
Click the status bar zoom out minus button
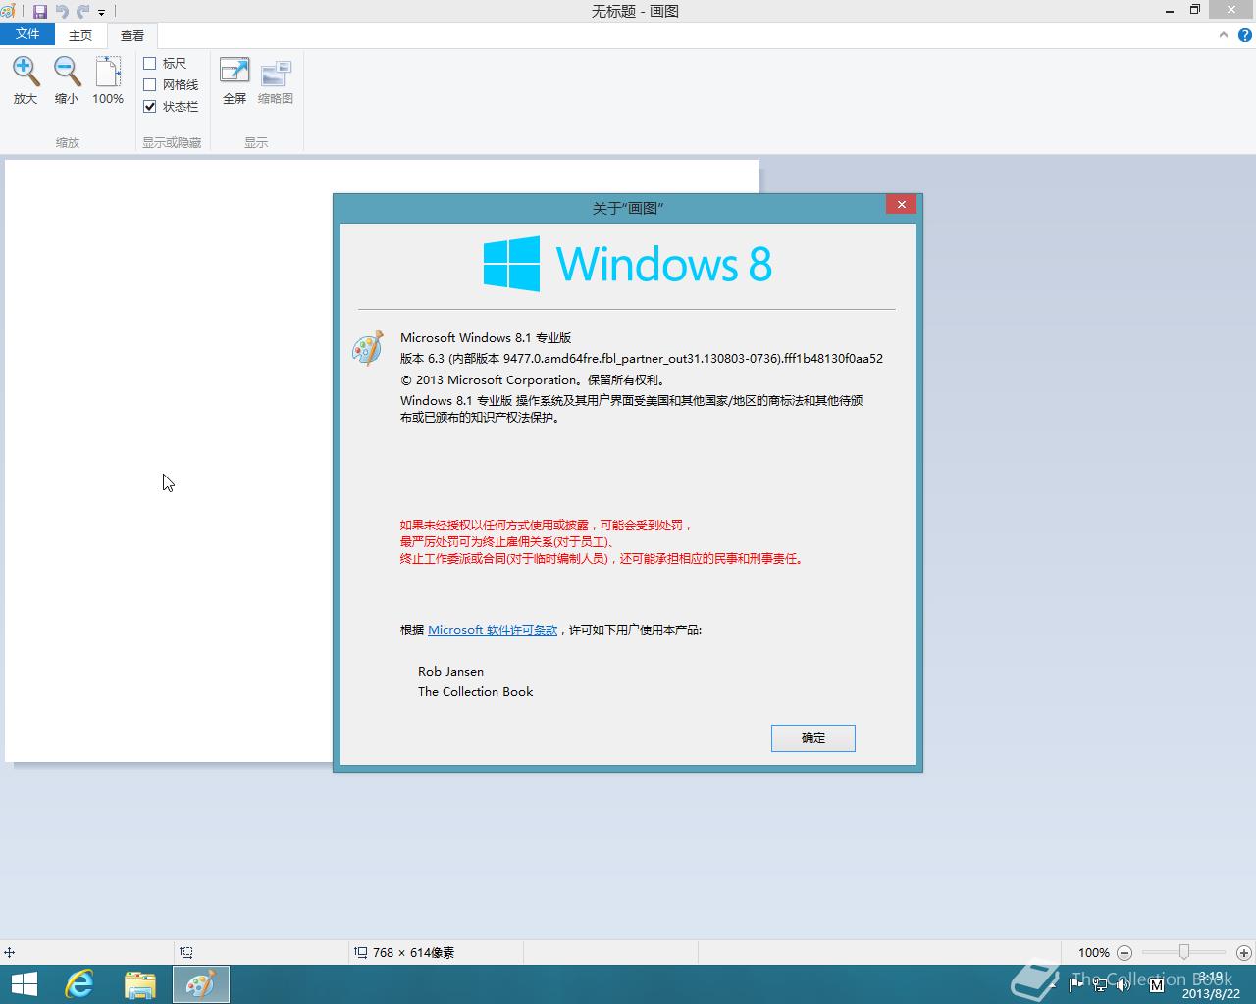(1125, 952)
